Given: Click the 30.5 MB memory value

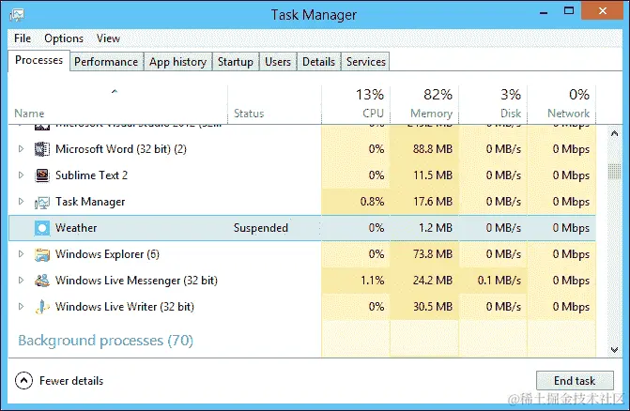Looking at the screenshot, I should click(433, 307).
